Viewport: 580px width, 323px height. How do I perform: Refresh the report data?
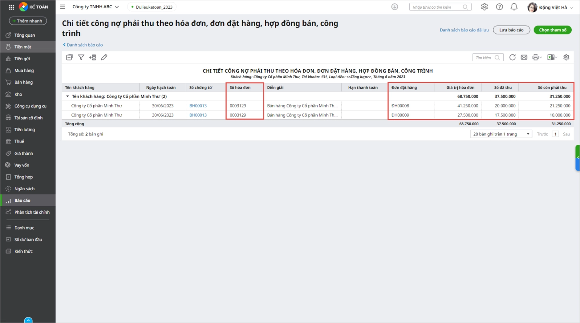point(512,57)
